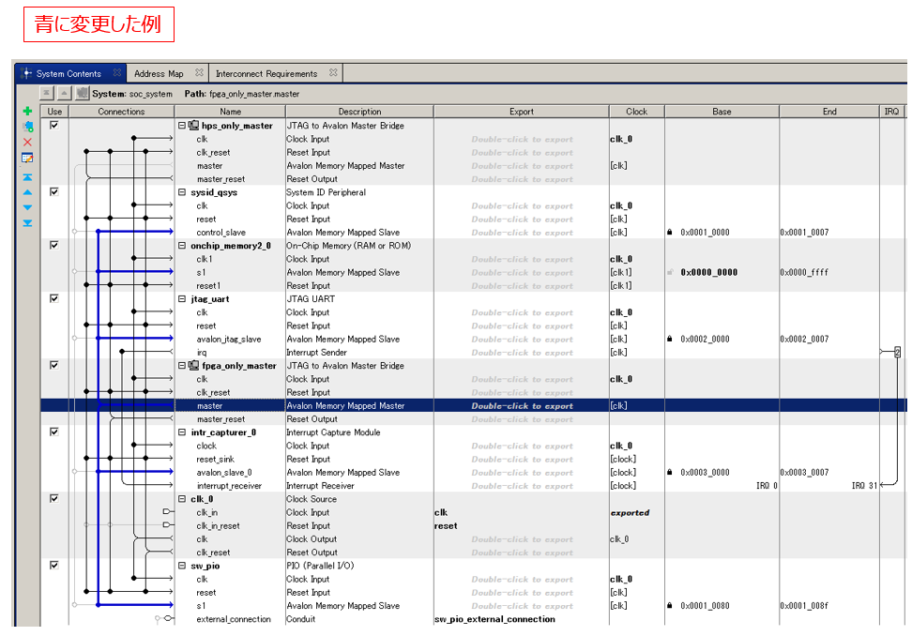Click the blue move down arrow icon
This screenshot has width=912, height=636.
(x=27, y=207)
